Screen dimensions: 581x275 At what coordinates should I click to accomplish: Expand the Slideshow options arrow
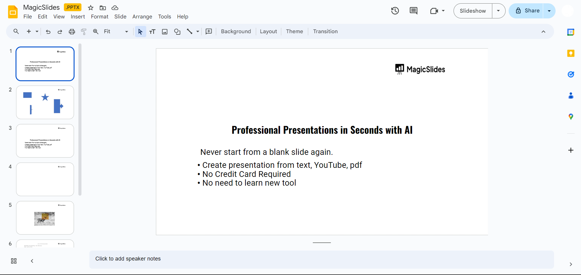click(498, 11)
